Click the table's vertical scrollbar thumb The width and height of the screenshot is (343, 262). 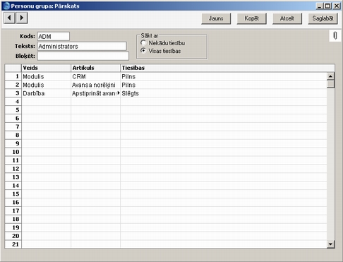[330, 84]
